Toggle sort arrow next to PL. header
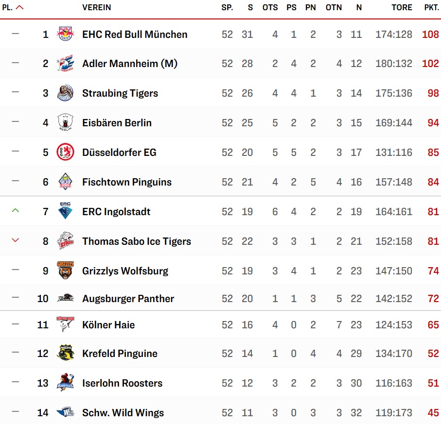Viewport: 441px width, 424px height. pos(19,7)
